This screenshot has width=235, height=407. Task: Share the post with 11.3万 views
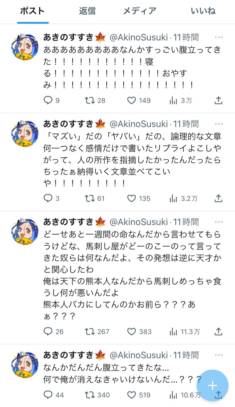tap(218, 331)
